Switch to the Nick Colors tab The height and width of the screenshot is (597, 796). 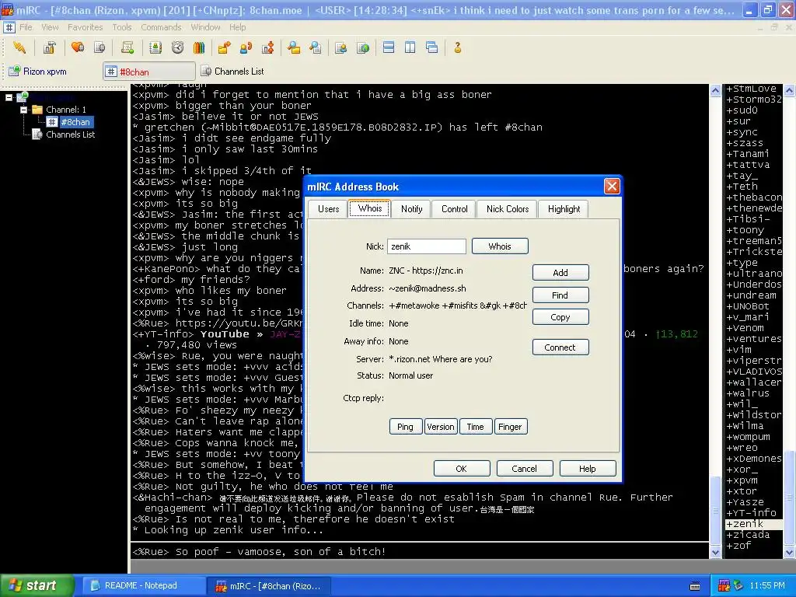508,209
